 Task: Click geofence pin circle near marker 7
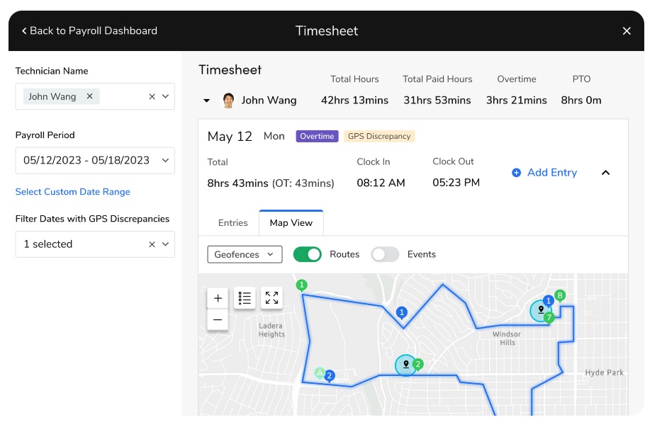[x=540, y=311]
